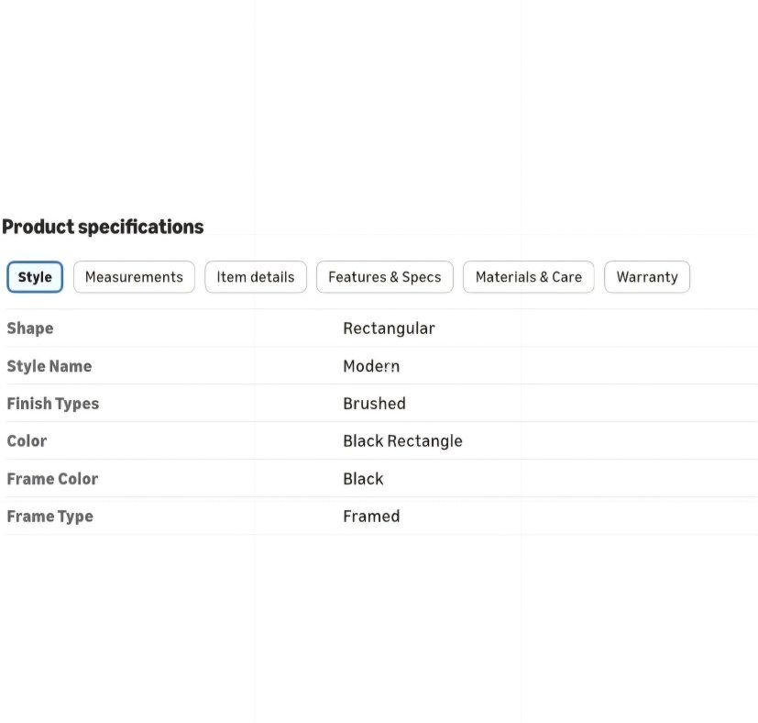Screen dimensions: 758x723
Task: Click the Shape row label
Action: pyautogui.click(x=30, y=328)
